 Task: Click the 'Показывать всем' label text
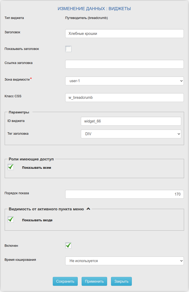click(x=37, y=168)
